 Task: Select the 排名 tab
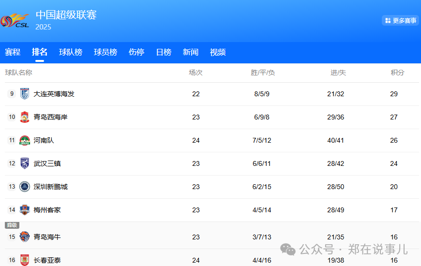[x=40, y=52]
